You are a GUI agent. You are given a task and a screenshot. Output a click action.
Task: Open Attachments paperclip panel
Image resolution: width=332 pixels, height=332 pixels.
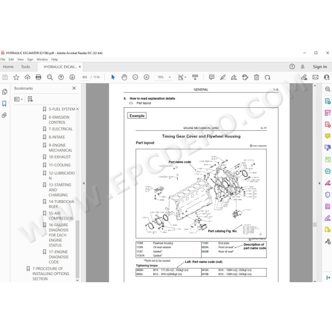pyautogui.click(x=4, y=115)
